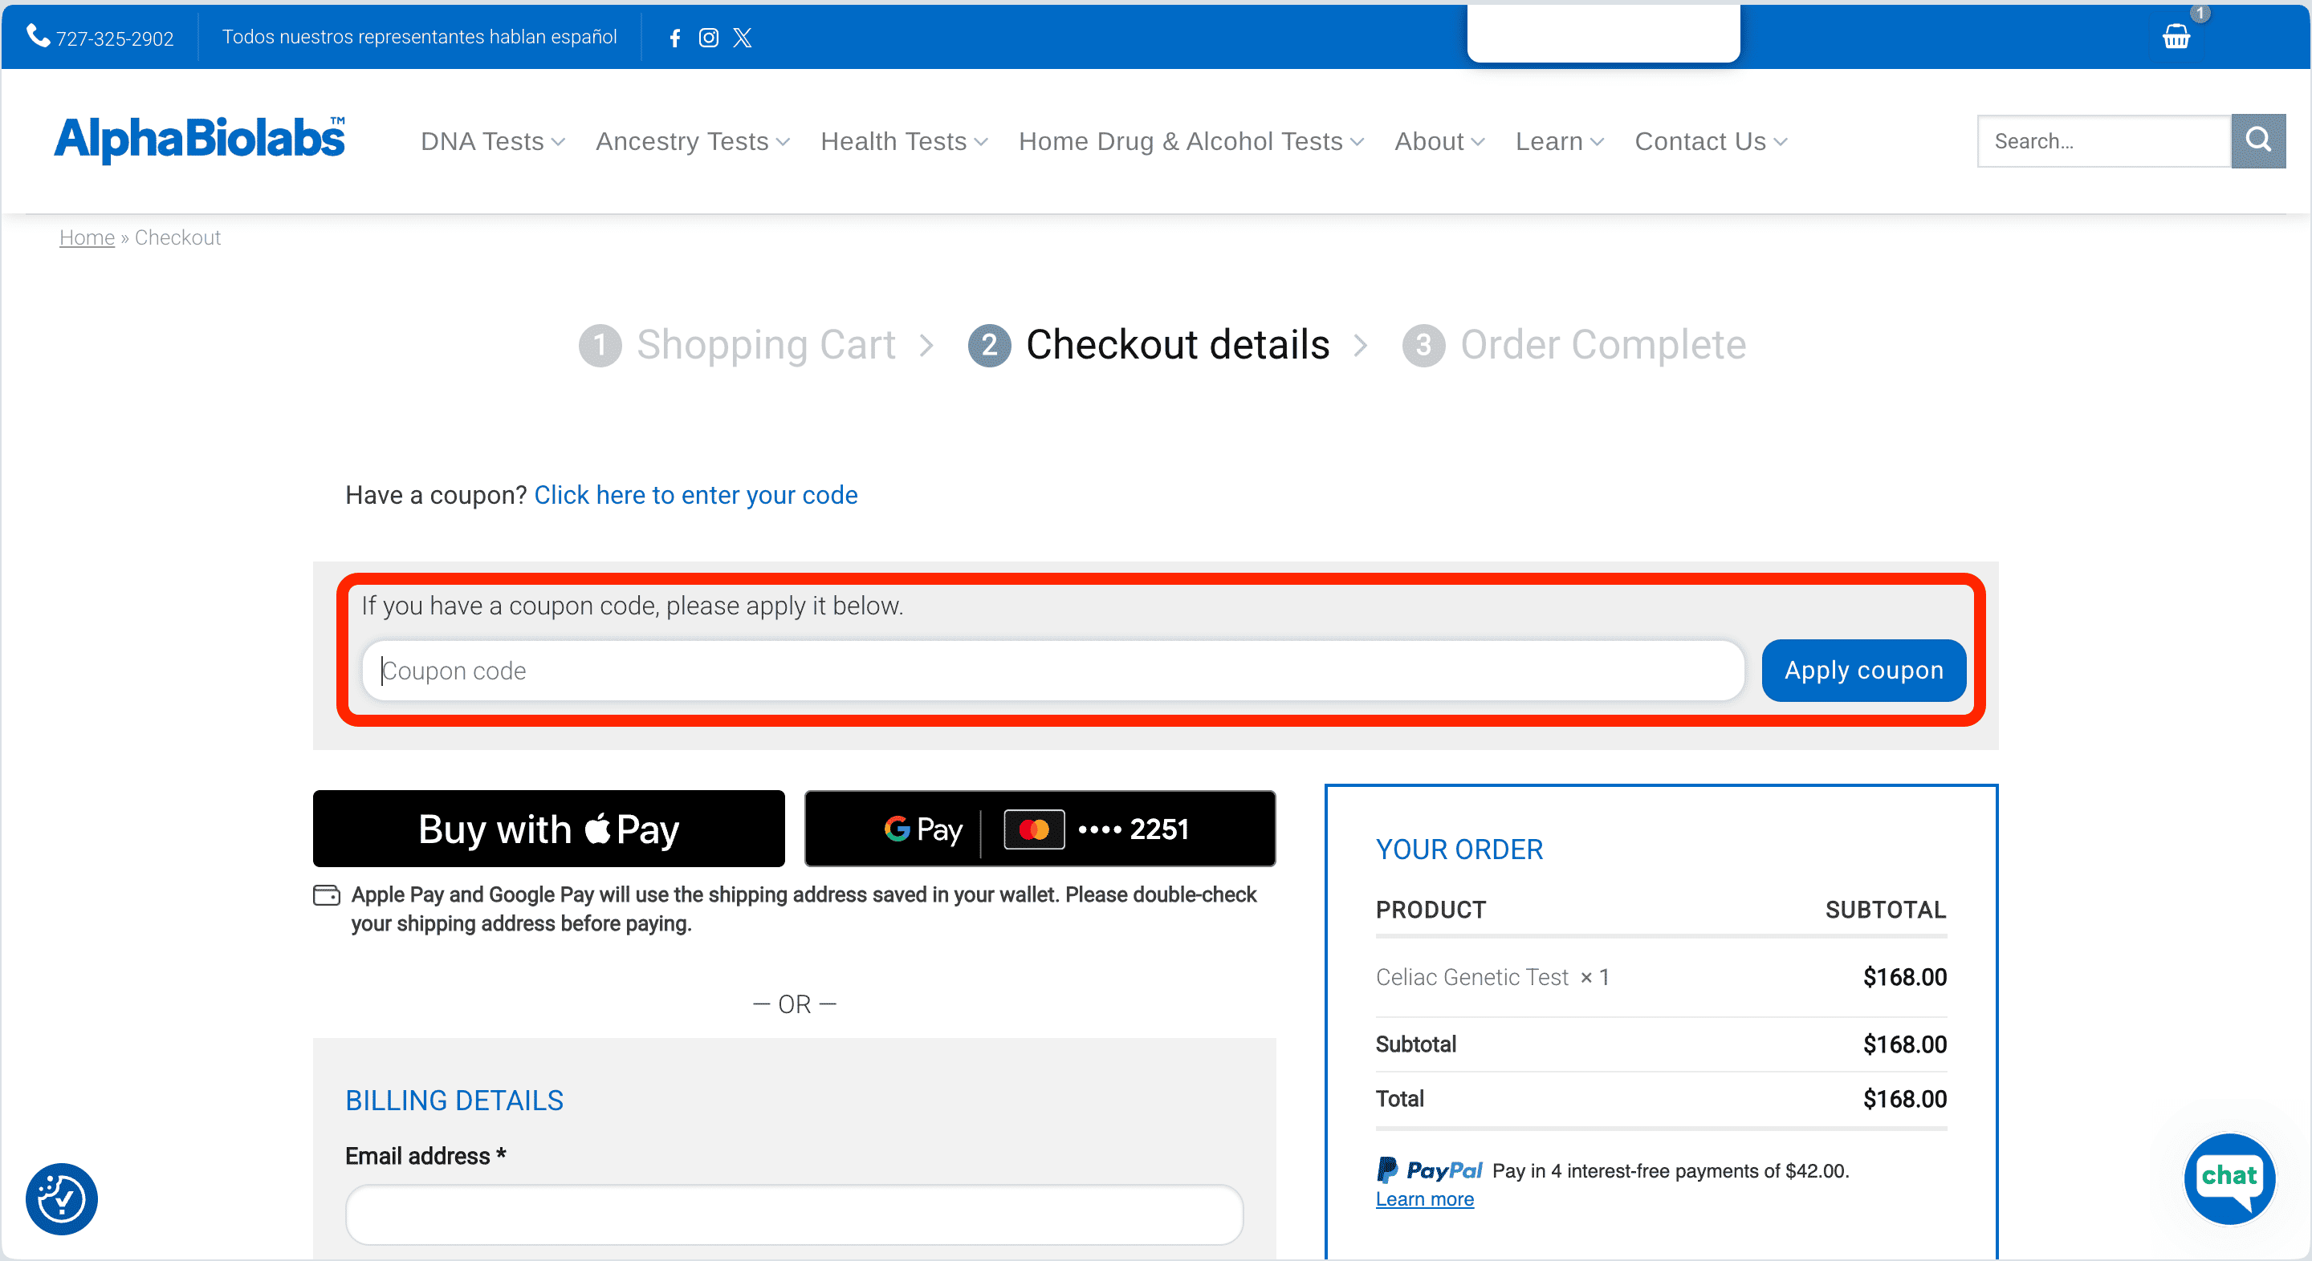2312x1261 pixels.
Task: Focus the Search field
Action: pyautogui.click(x=2104, y=141)
